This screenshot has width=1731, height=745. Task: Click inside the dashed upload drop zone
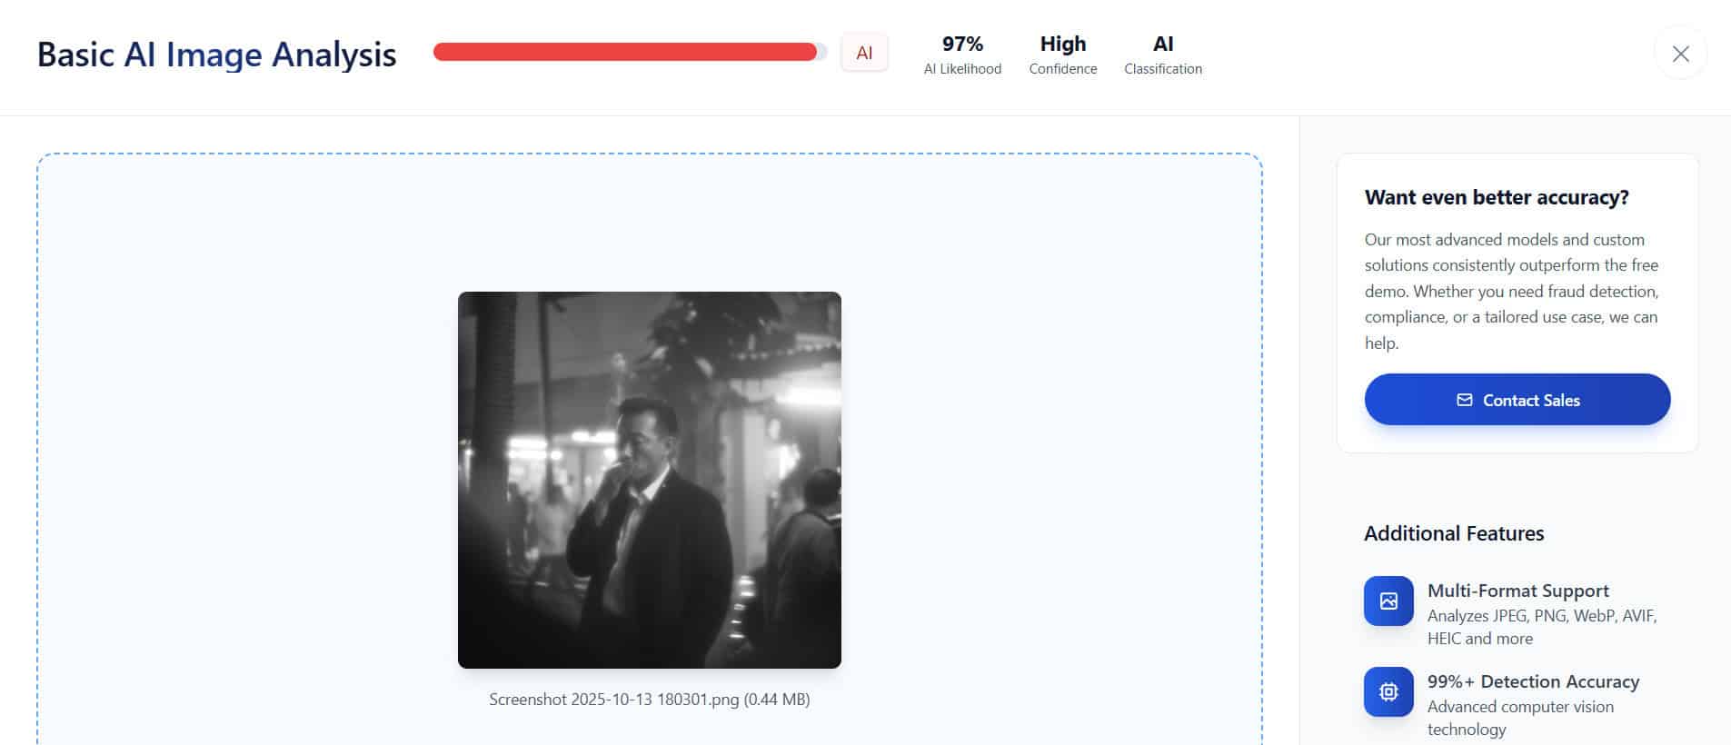coord(227,454)
